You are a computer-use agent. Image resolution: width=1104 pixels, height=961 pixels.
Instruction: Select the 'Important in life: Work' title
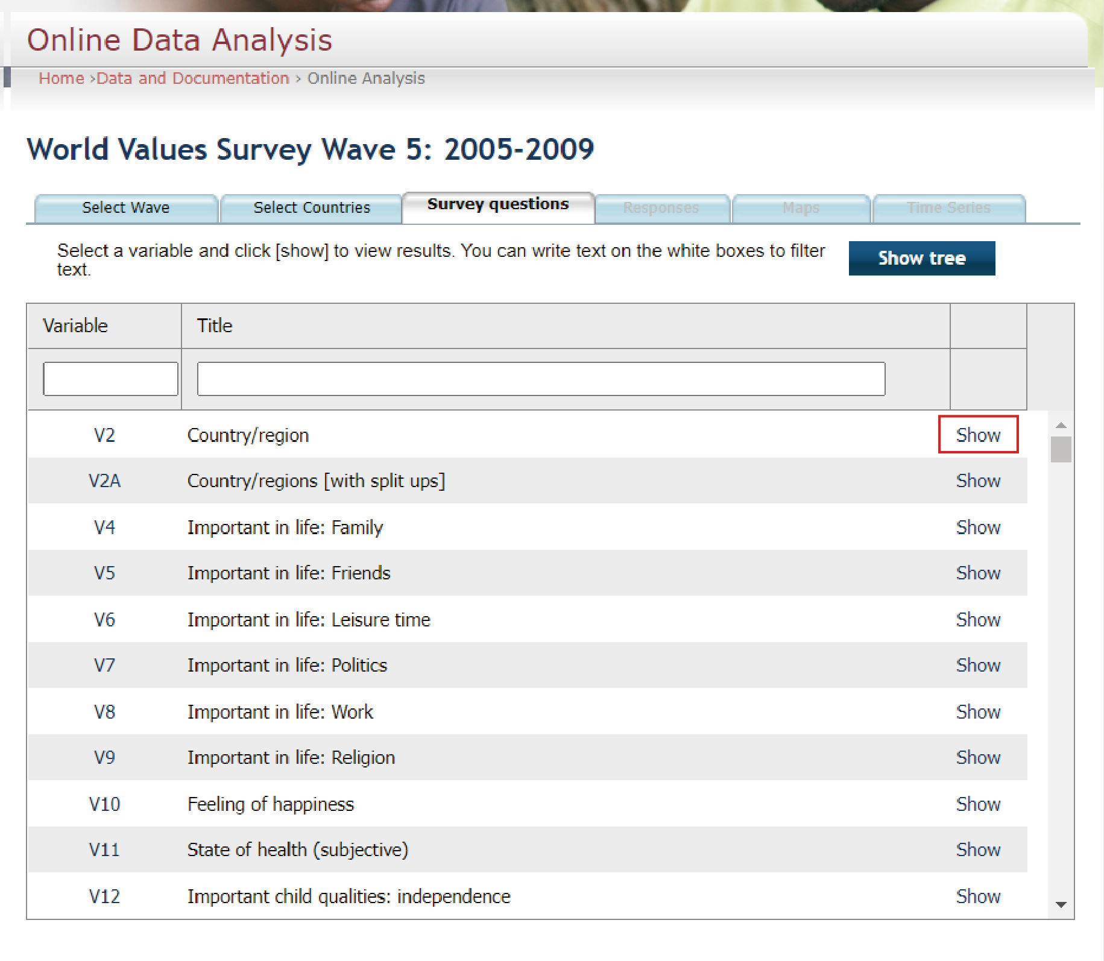tap(280, 712)
